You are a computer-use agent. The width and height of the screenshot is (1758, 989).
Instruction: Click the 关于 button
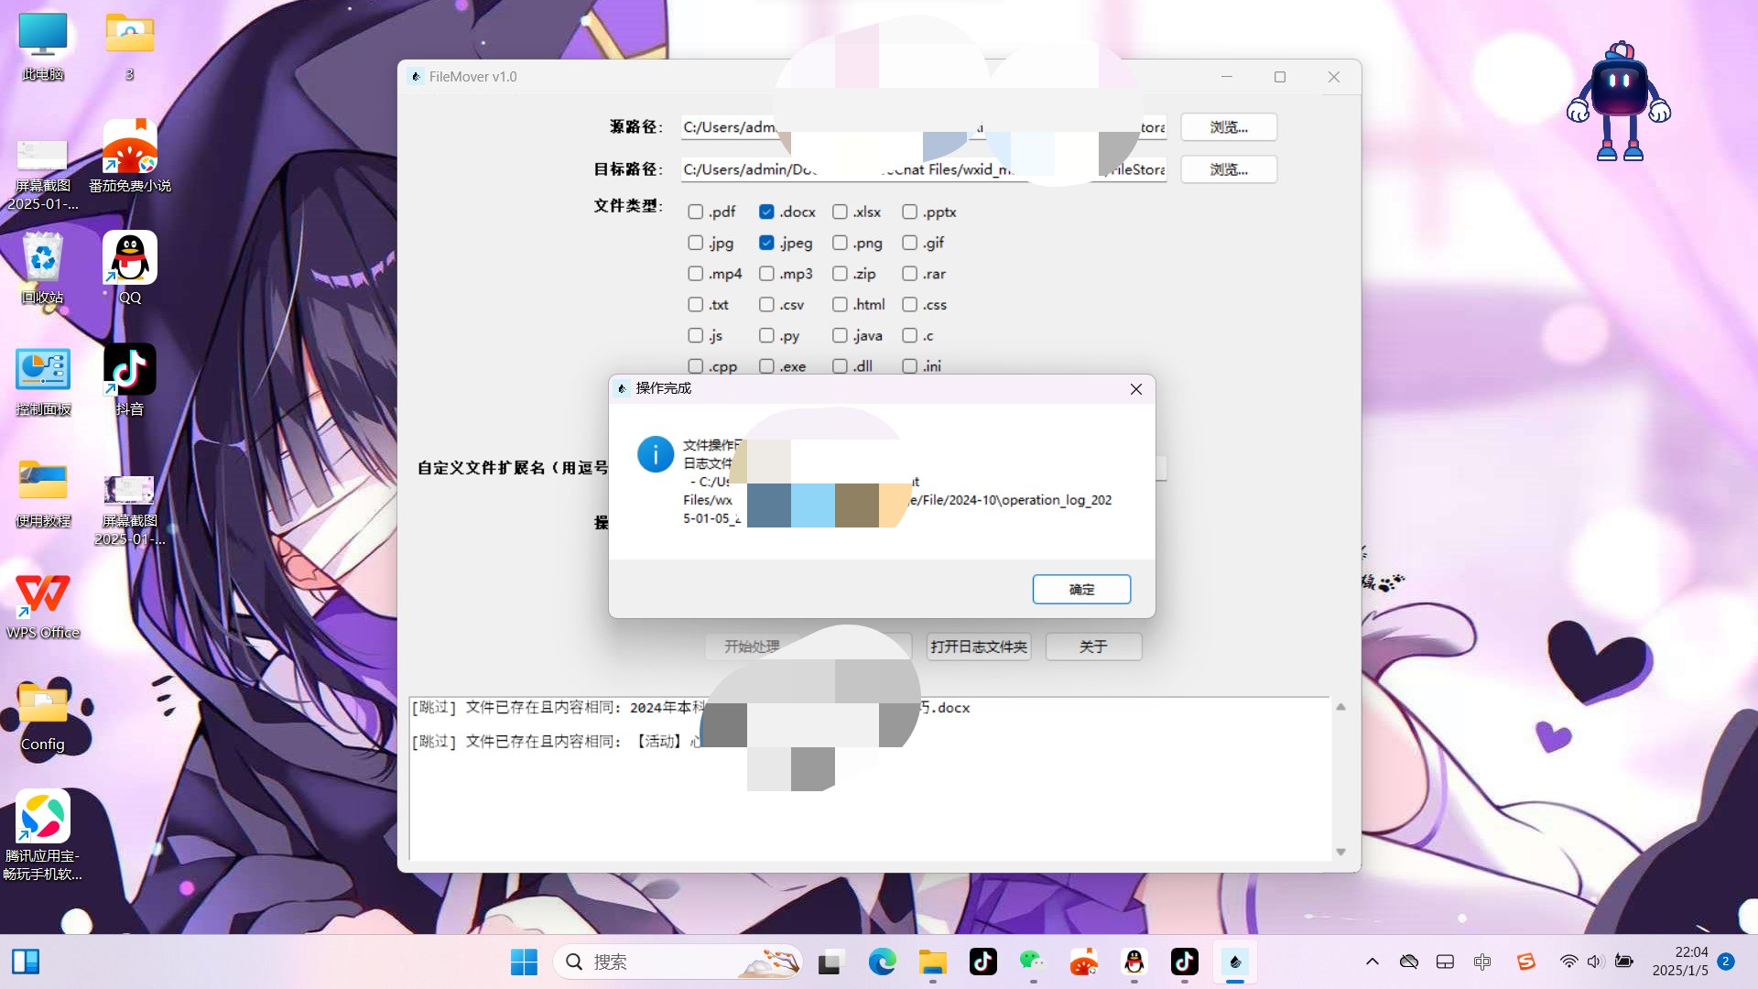click(1093, 647)
